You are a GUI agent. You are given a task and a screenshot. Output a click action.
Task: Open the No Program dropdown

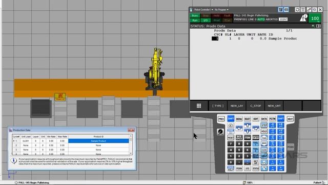tap(221, 10)
